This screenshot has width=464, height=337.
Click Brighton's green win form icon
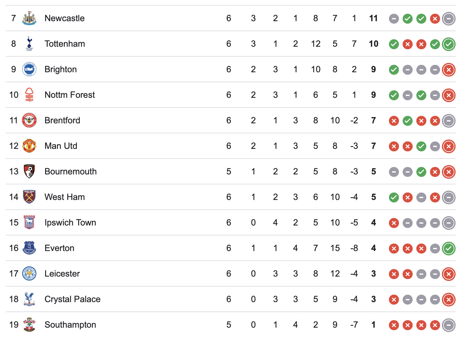coord(394,70)
